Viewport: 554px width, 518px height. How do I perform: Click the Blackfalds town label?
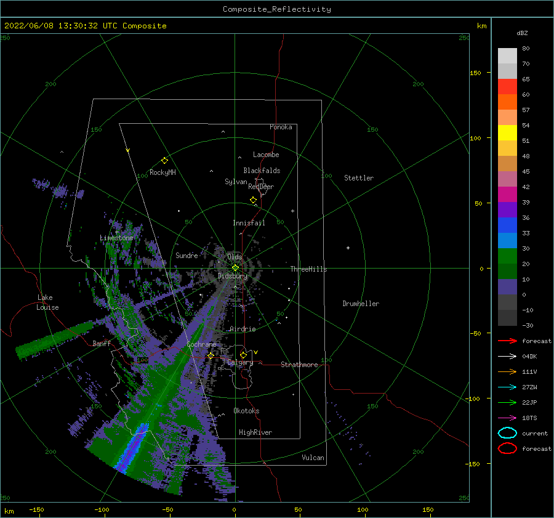pos(262,171)
